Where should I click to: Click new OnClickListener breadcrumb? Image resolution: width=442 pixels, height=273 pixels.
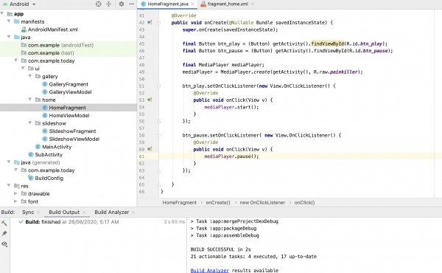point(262,202)
